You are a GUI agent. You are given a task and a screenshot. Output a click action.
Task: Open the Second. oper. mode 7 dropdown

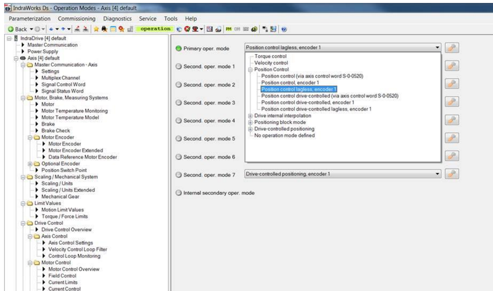343,174
